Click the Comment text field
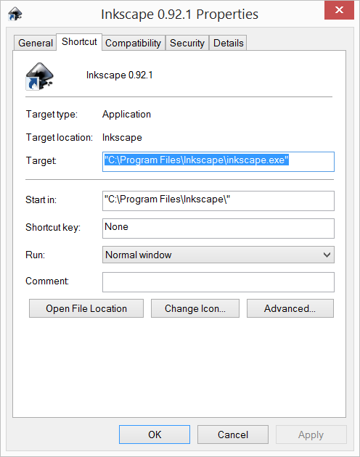 tap(218, 282)
